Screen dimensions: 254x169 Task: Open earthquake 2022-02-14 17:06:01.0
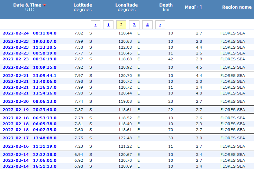tap(29, 160)
